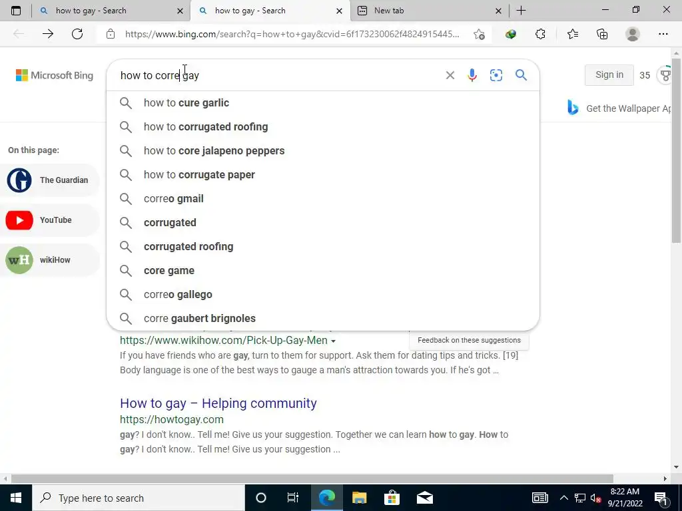The height and width of the screenshot is (511, 682).
Task: Open a new tab with the plus button
Action: pyautogui.click(x=521, y=11)
